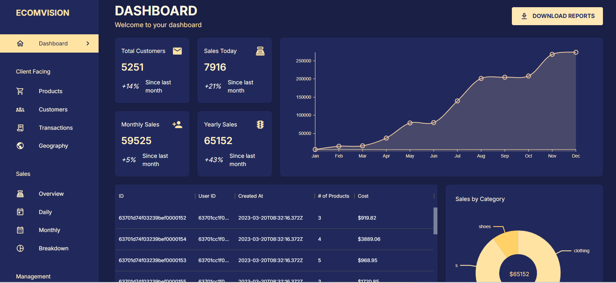Click the register icon in Sales Today
Screen dimensions: 616x283
point(260,51)
